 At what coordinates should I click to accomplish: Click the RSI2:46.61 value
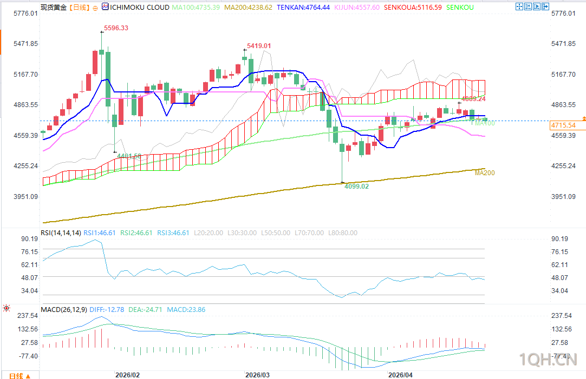[136, 233]
